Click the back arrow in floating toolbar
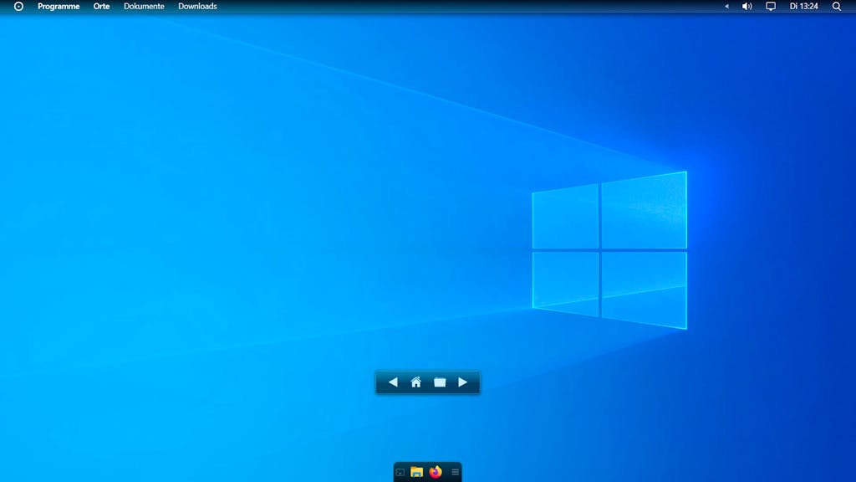This screenshot has height=482, width=856. point(393,382)
